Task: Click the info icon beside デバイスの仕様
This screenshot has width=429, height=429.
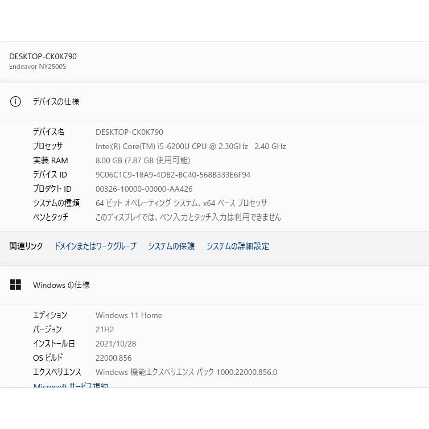Action: click(15, 101)
